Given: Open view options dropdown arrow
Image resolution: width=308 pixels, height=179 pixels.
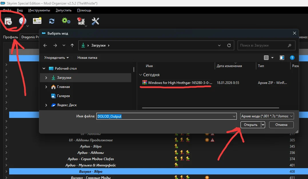Looking at the screenshot, I should point(272,58).
